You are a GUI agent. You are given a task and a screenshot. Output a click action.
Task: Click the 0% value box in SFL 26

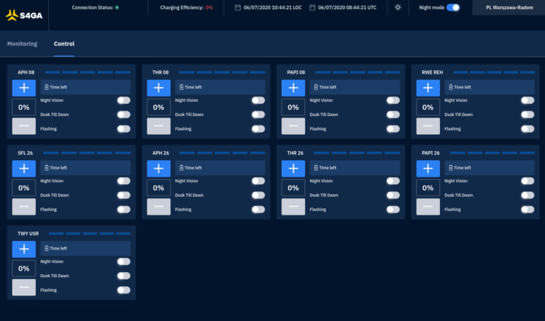pyautogui.click(x=23, y=188)
